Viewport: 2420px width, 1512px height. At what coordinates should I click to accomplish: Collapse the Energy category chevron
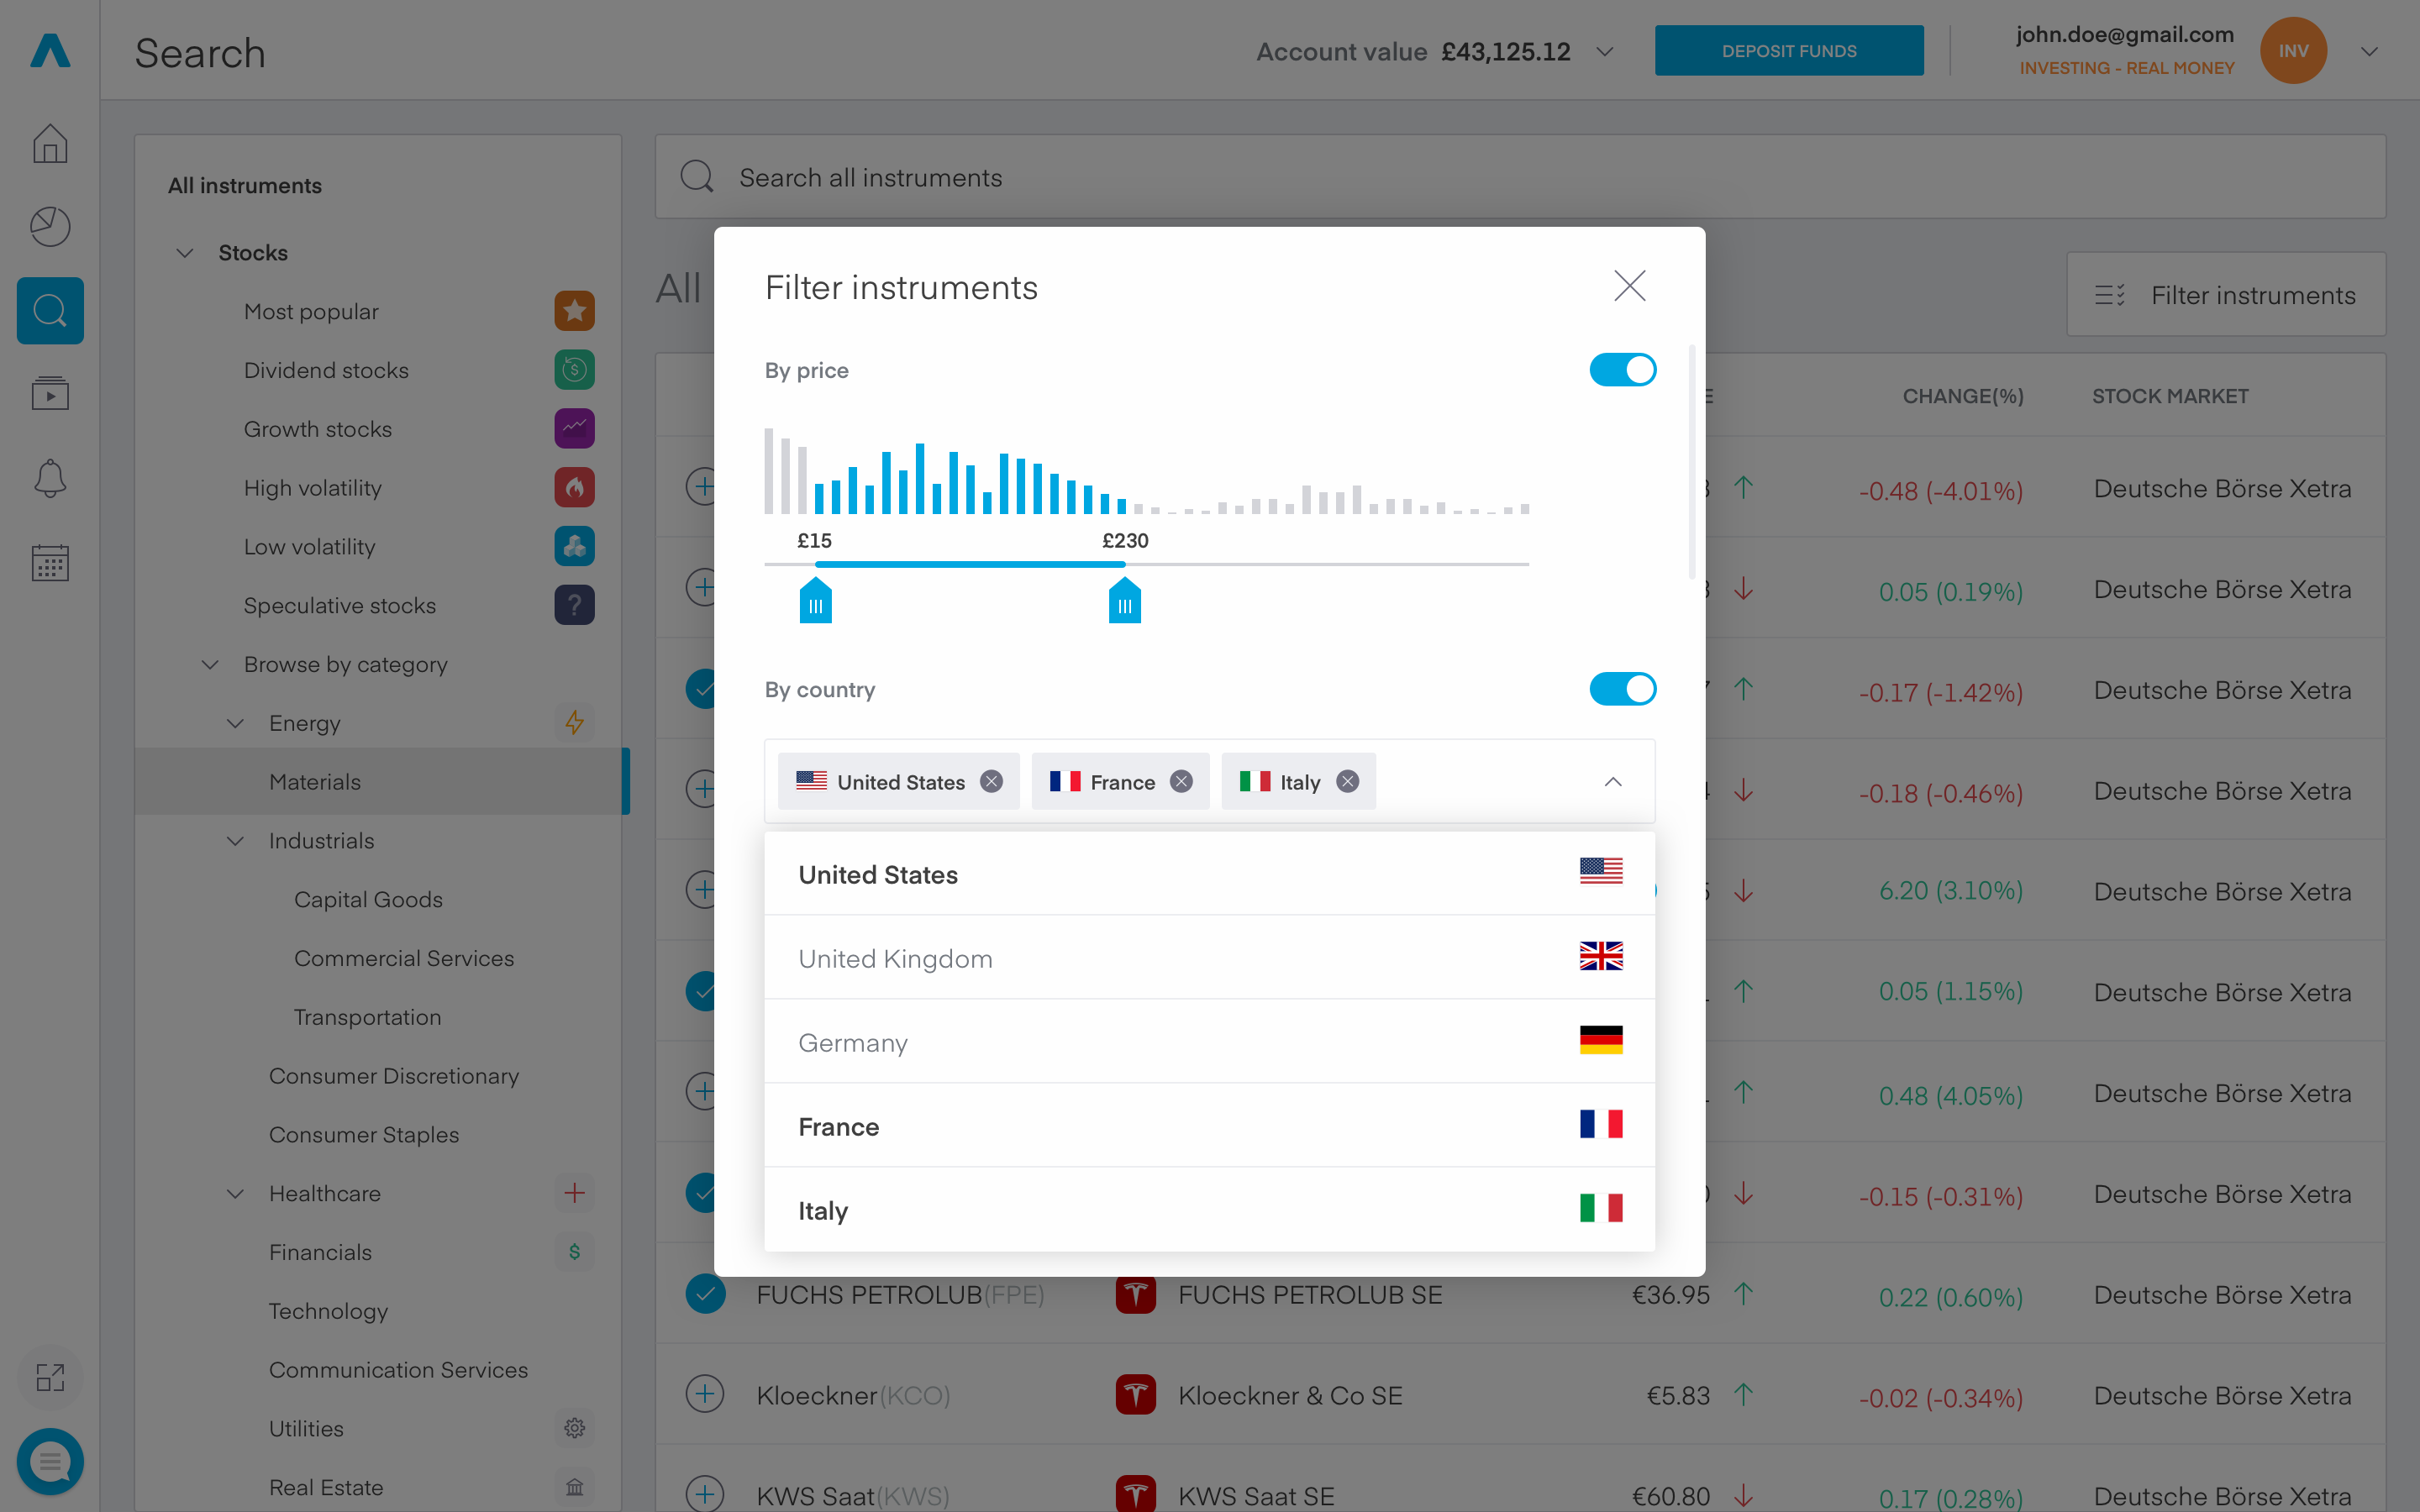coord(235,723)
